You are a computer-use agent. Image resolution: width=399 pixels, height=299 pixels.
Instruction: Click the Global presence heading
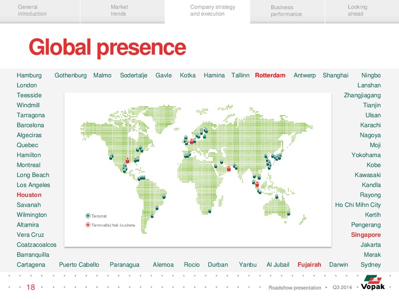(107, 47)
